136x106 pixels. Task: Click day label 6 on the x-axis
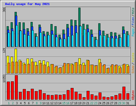(x=29, y=103)
